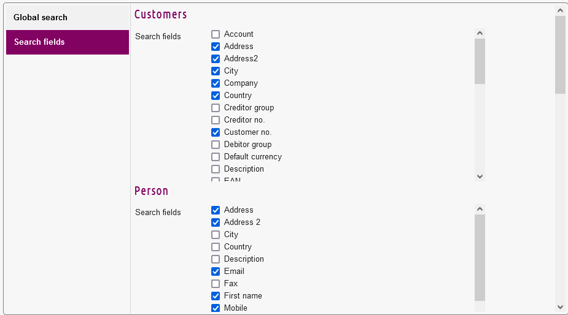This screenshot has width=568, height=315.
Task: Click the Customers list scroll-down arrow
Action: point(480,176)
